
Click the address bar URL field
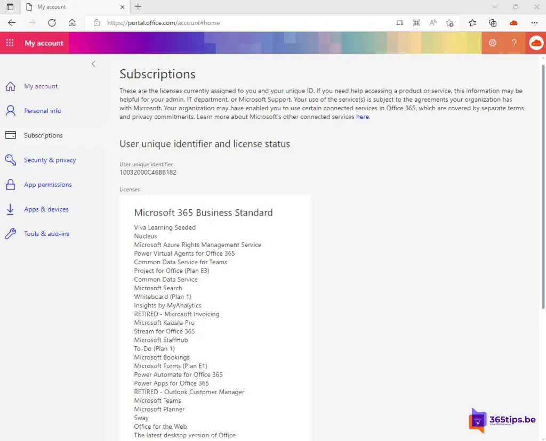(x=240, y=23)
